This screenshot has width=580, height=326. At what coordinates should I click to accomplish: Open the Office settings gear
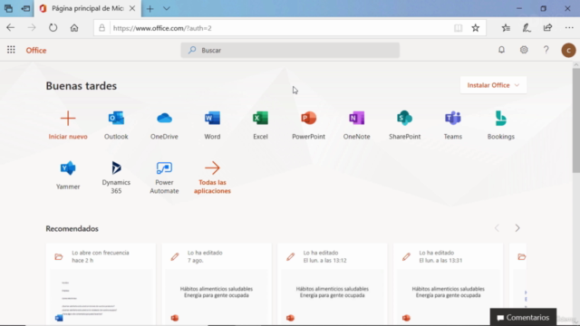point(524,50)
